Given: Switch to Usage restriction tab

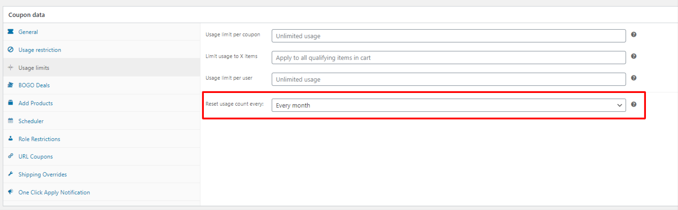Looking at the screenshot, I should click(x=102, y=50).
